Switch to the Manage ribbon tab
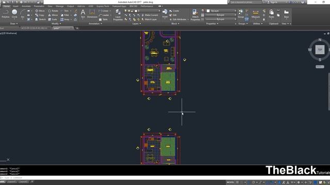 [x=60, y=6]
